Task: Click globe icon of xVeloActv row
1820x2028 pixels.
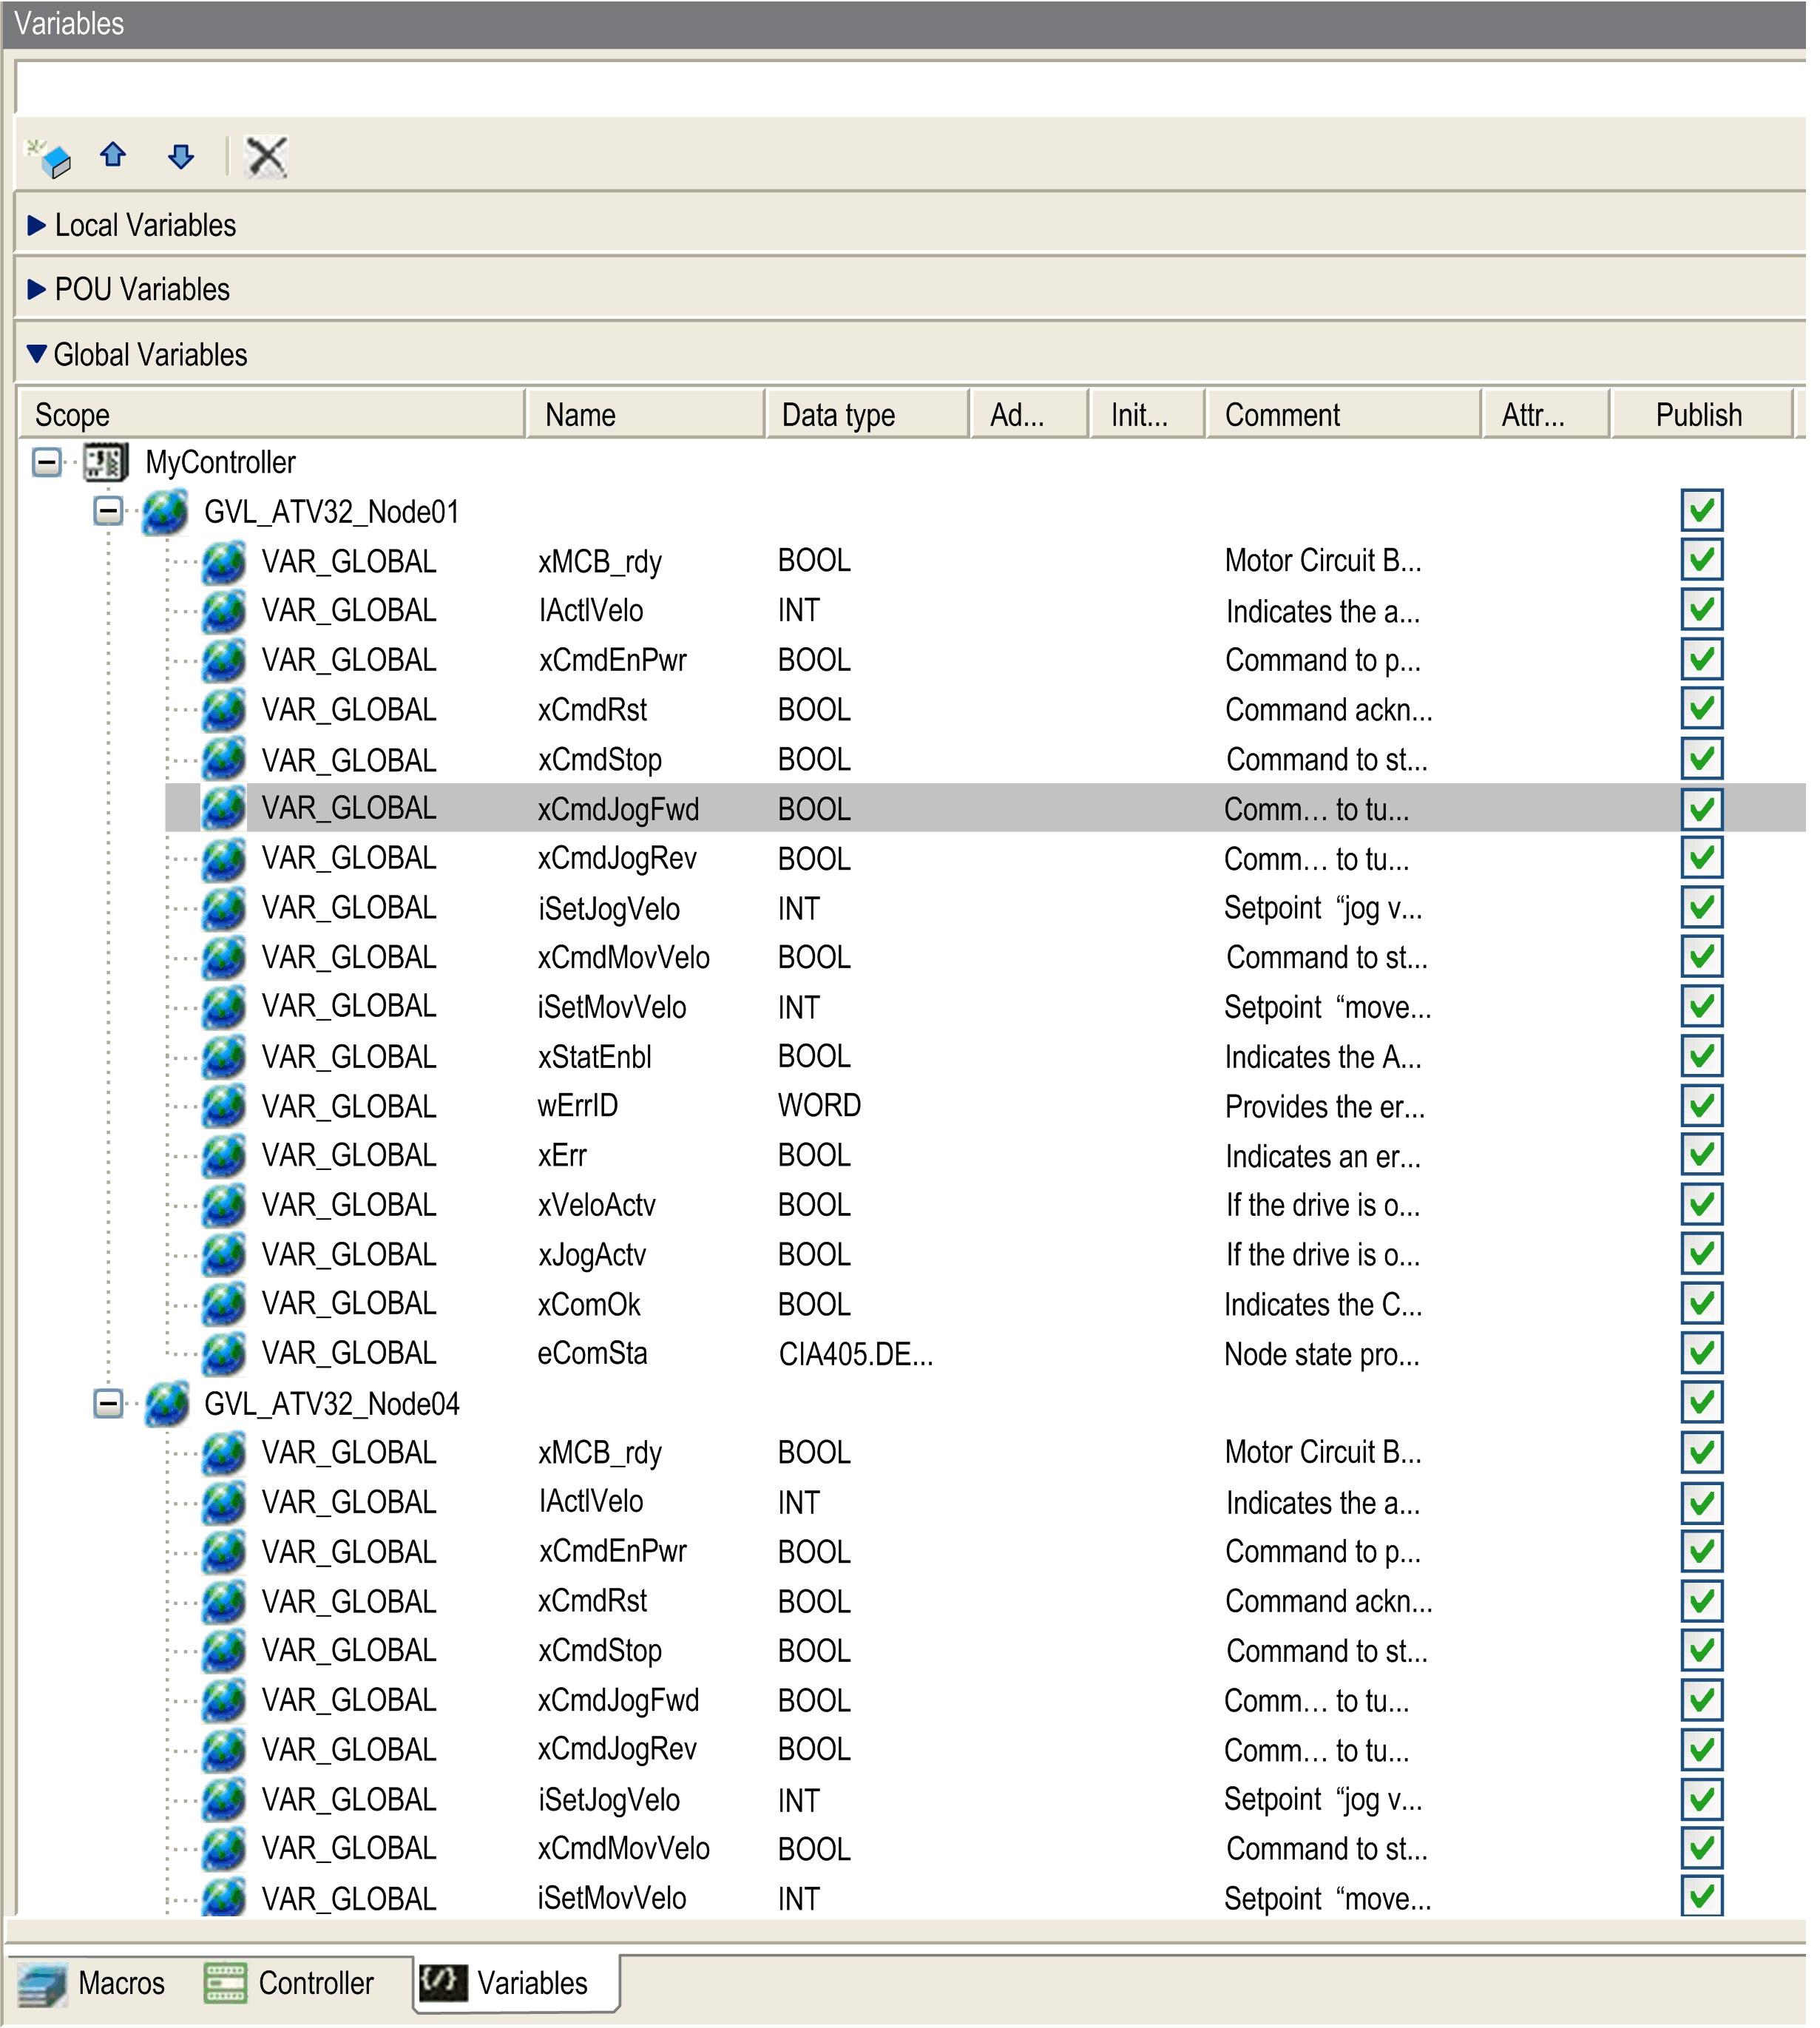Action: click(224, 1206)
